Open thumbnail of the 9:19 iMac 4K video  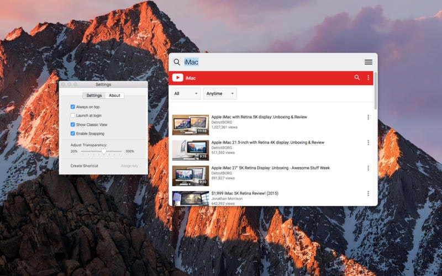coord(191,150)
